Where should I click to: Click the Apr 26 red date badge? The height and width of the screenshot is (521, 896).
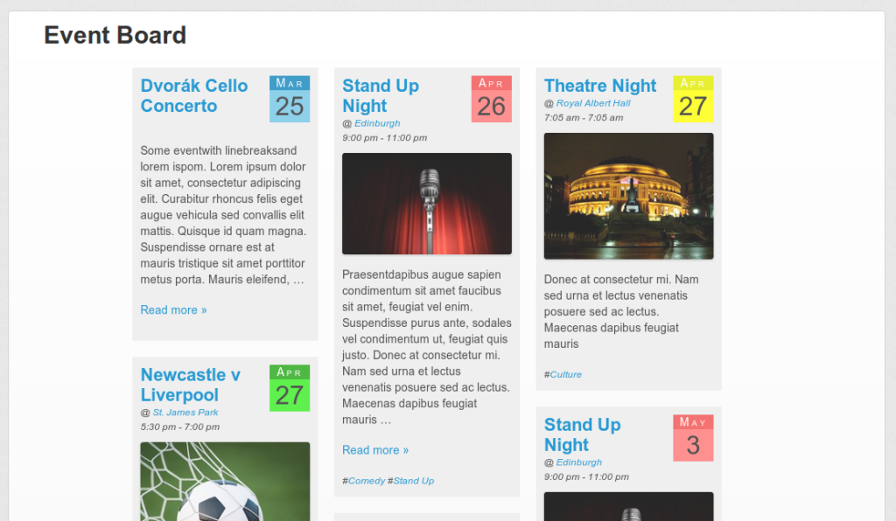pyautogui.click(x=491, y=99)
